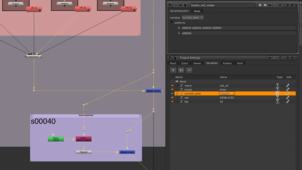
Task: Add a new variable with the plus button
Action: tap(173, 70)
